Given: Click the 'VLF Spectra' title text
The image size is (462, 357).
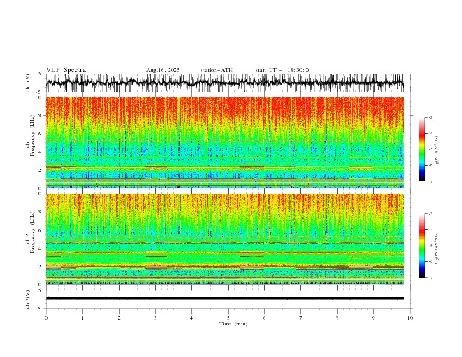Looking at the screenshot, I should coord(66,70).
